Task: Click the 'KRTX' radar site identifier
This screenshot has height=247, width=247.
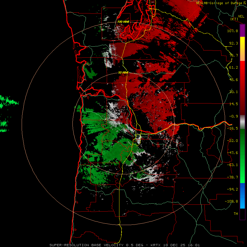Action: 156,245
